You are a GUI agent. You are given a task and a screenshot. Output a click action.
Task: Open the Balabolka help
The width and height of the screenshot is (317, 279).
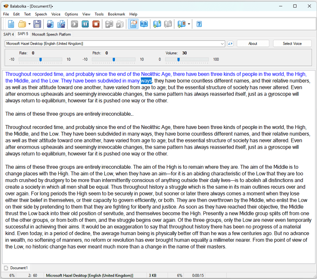click(x=199, y=24)
